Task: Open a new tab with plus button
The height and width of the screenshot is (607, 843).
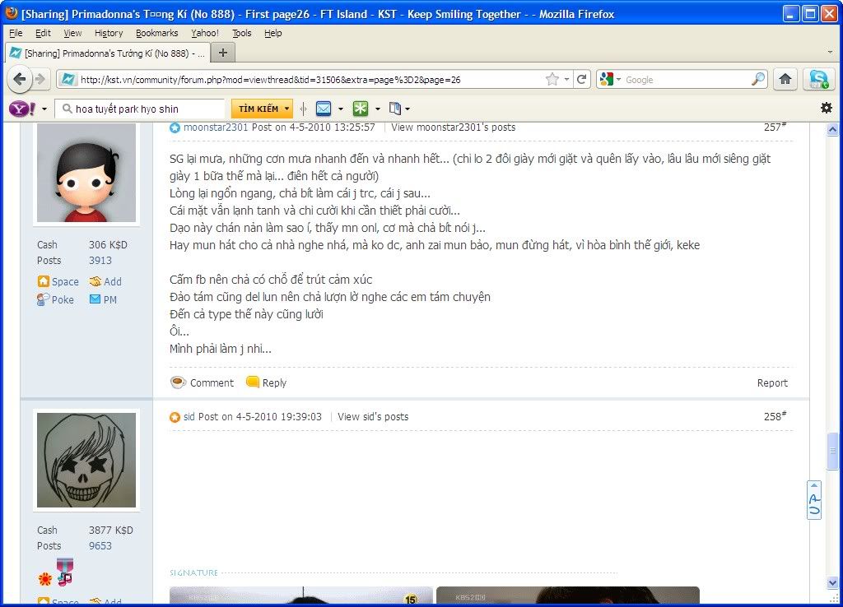Action: (x=222, y=53)
